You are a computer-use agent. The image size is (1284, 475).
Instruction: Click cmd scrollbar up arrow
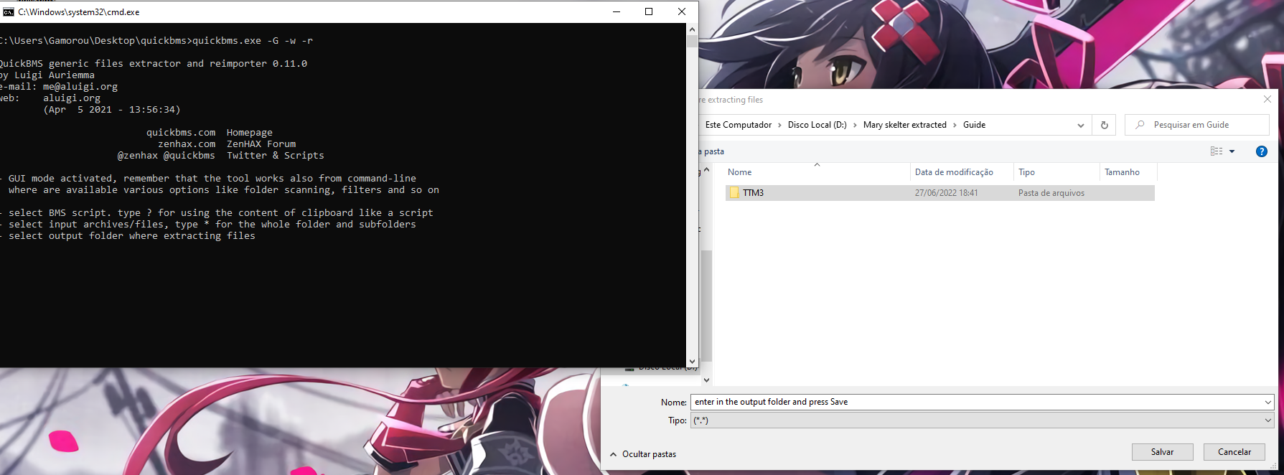(692, 29)
